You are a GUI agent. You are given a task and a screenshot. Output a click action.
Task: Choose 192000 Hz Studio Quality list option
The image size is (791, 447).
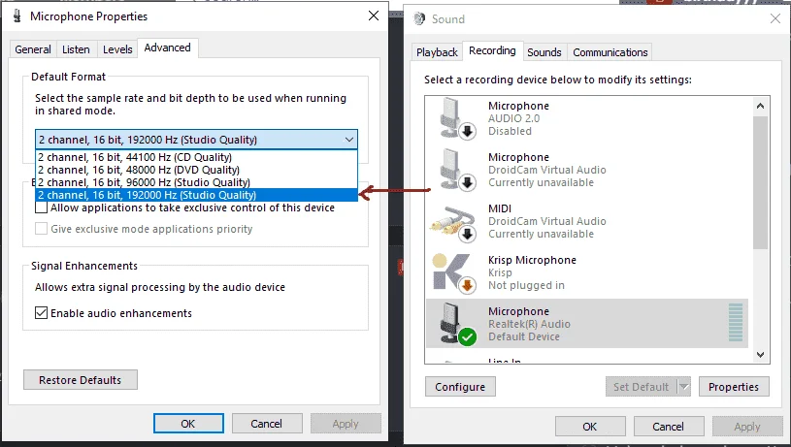(196, 195)
